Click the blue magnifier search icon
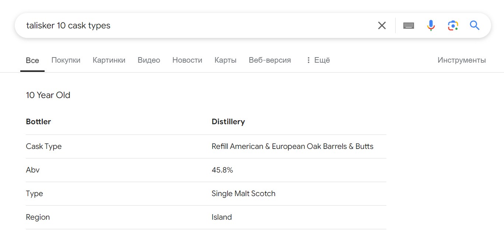Viewport: 504px width, 230px height. pyautogui.click(x=475, y=25)
